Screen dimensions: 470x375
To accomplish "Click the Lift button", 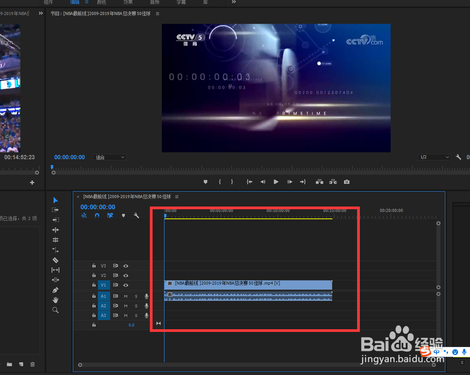I will tap(319, 182).
